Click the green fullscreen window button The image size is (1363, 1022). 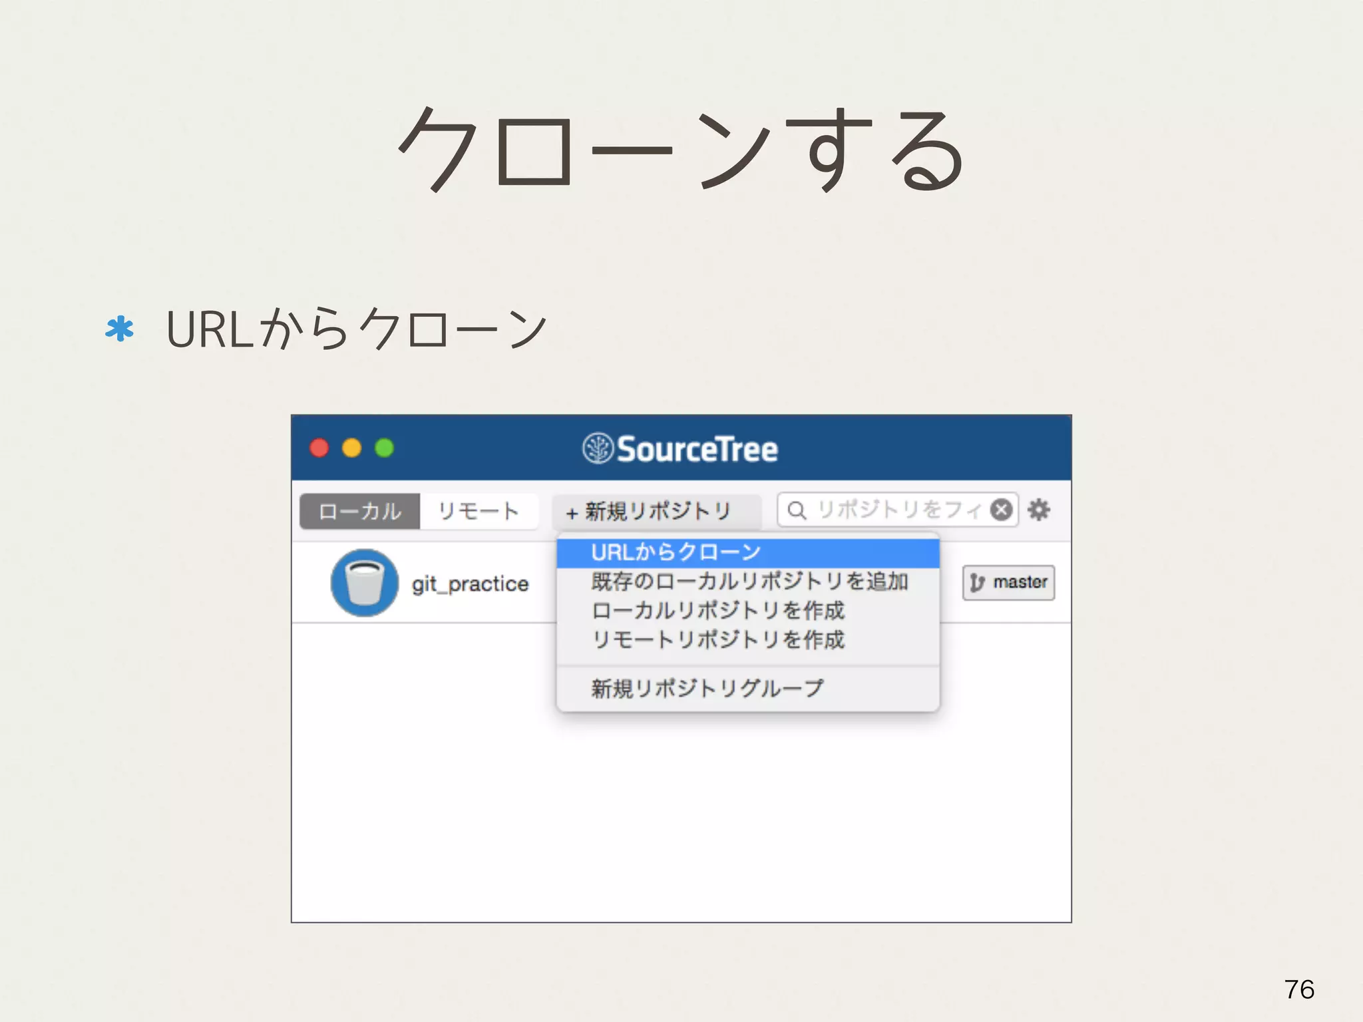pyautogui.click(x=384, y=448)
